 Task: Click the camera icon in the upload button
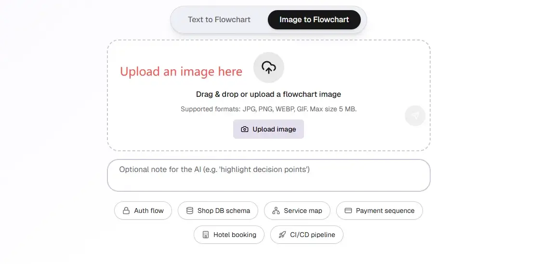click(x=245, y=129)
